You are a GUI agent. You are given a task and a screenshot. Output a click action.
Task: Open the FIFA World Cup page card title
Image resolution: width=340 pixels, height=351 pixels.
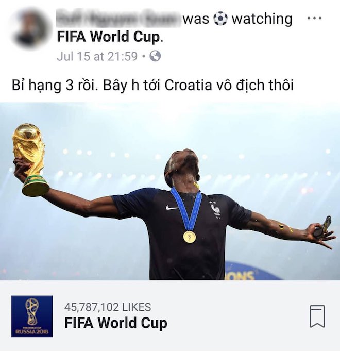pyautogui.click(x=116, y=323)
